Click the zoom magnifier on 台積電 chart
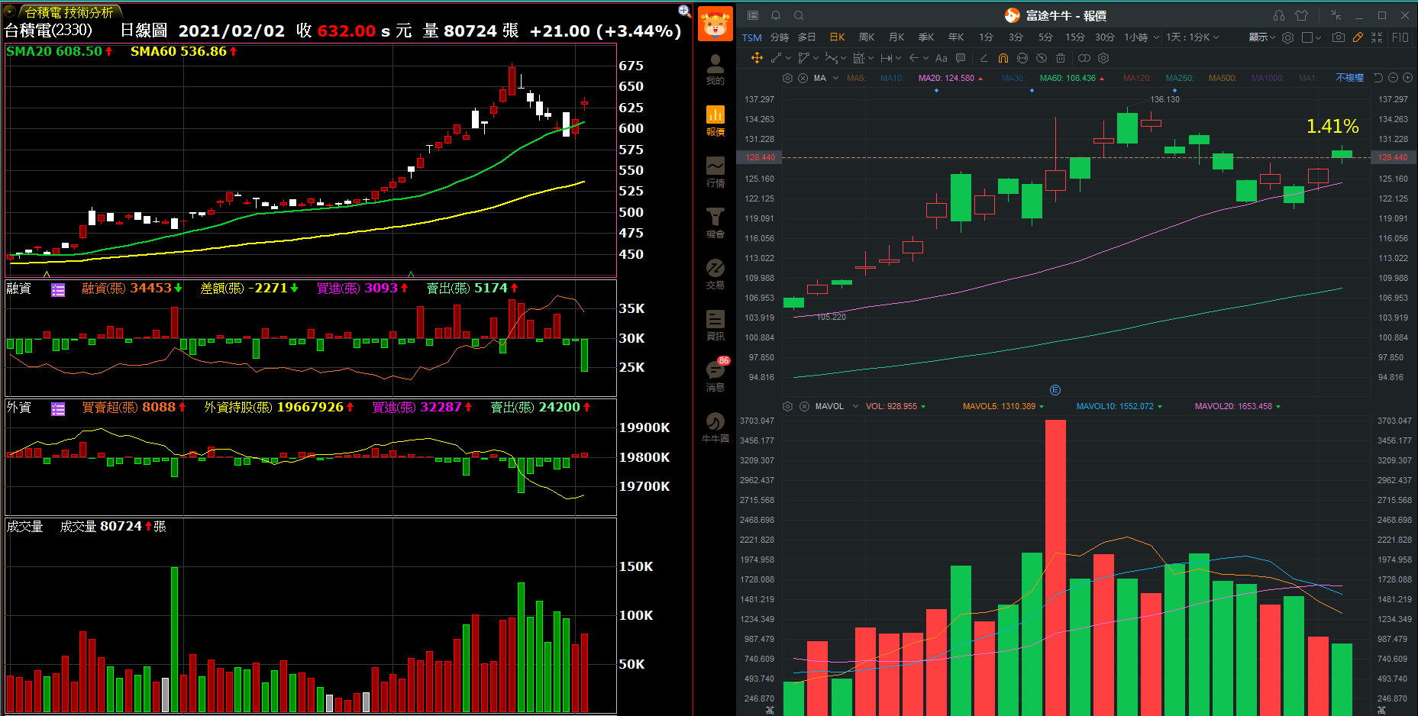The image size is (1418, 716). [x=684, y=11]
